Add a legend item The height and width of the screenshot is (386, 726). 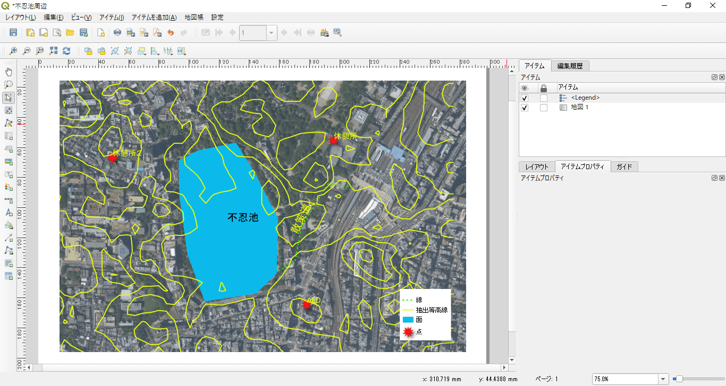9,187
